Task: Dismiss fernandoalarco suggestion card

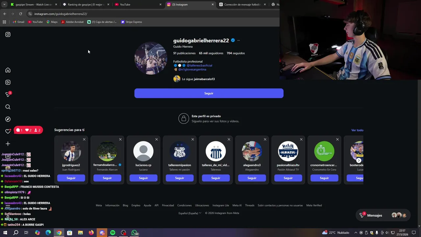Action: click(x=120, y=140)
